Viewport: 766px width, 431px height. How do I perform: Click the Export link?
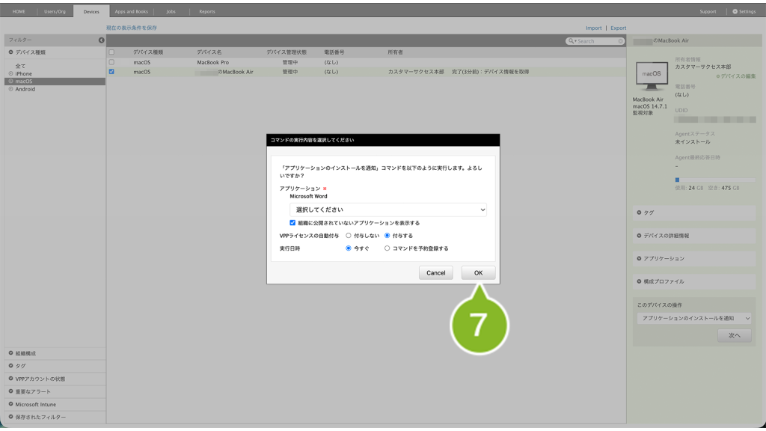(618, 28)
